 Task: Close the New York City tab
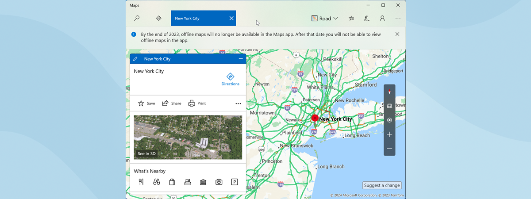pyautogui.click(x=231, y=18)
